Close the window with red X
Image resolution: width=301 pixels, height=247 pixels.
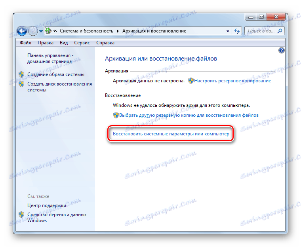point(276,17)
